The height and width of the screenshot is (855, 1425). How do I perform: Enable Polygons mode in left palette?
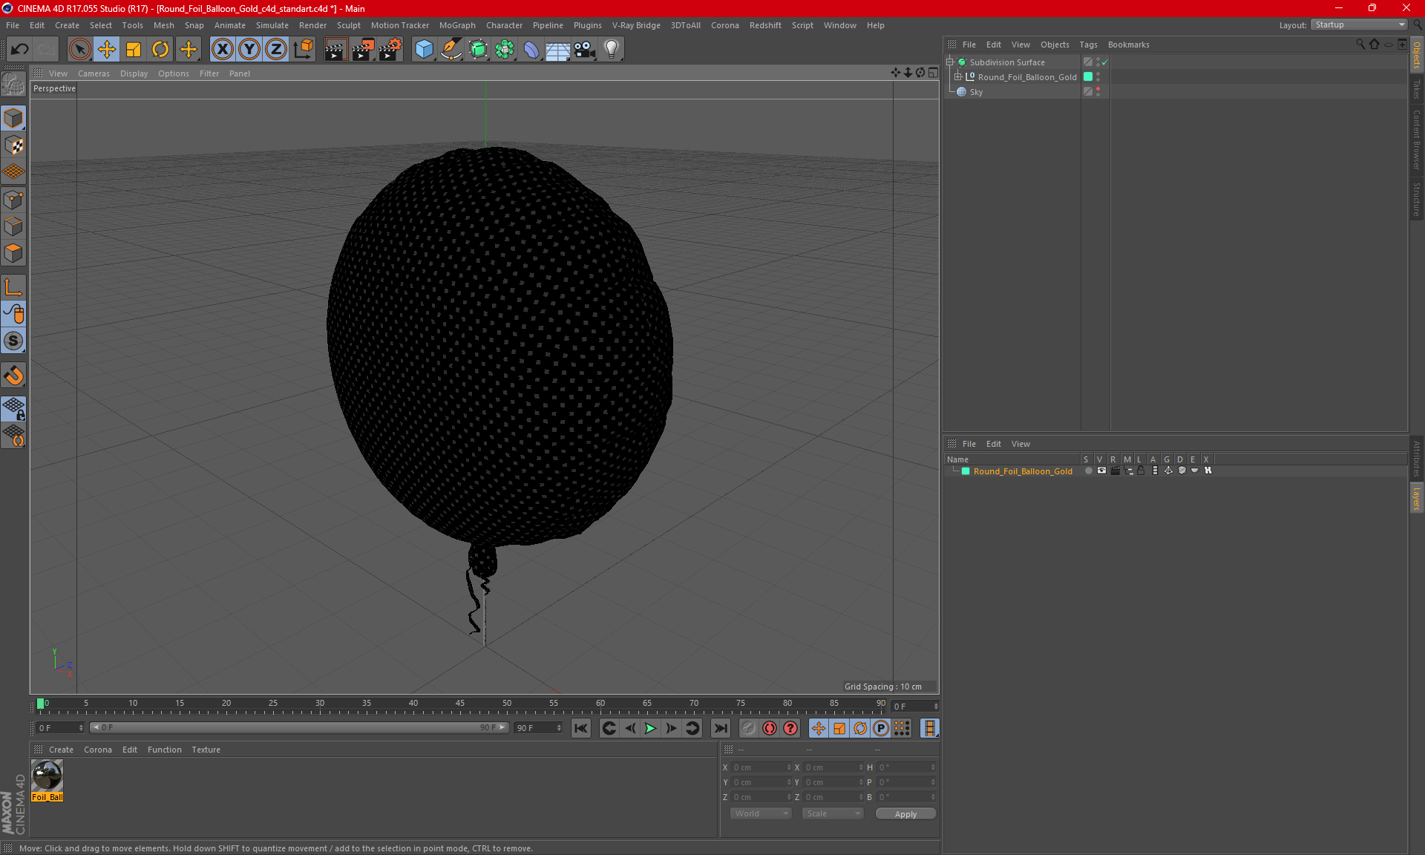point(13,253)
